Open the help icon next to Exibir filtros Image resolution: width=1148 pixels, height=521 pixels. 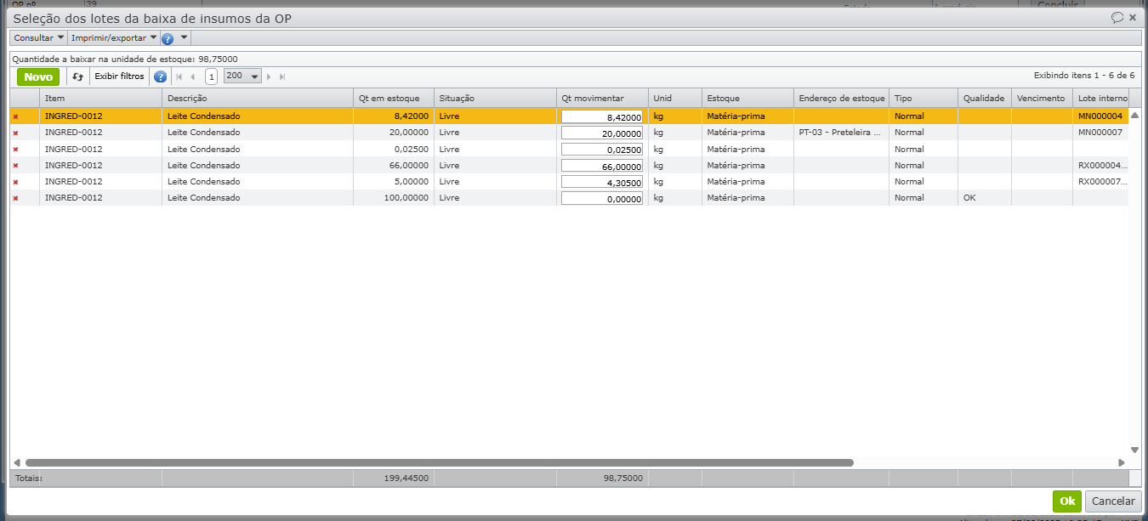pos(160,76)
